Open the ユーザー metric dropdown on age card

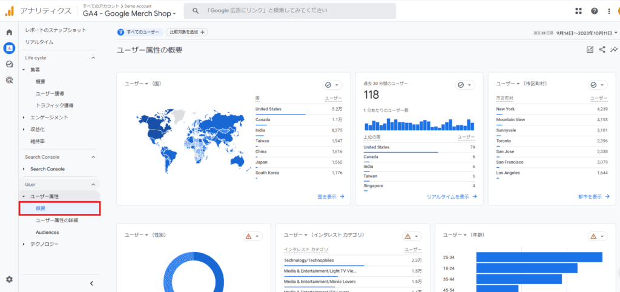455,234
